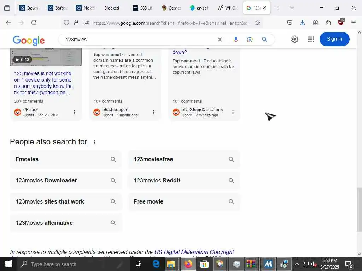Click Windows taskbar search box
Image resolution: width=362 pixels, height=271 pixels.
(x=74, y=264)
